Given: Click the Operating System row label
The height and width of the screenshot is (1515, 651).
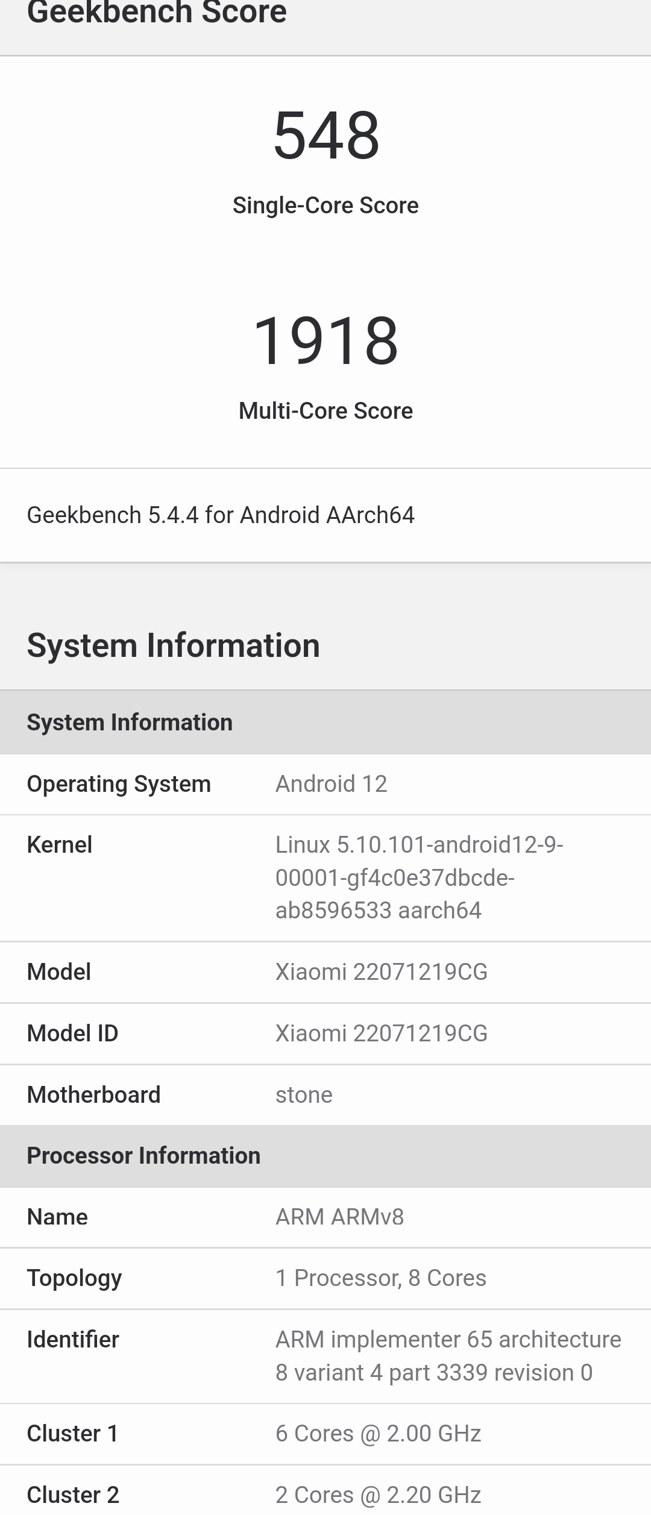Looking at the screenshot, I should tap(119, 784).
